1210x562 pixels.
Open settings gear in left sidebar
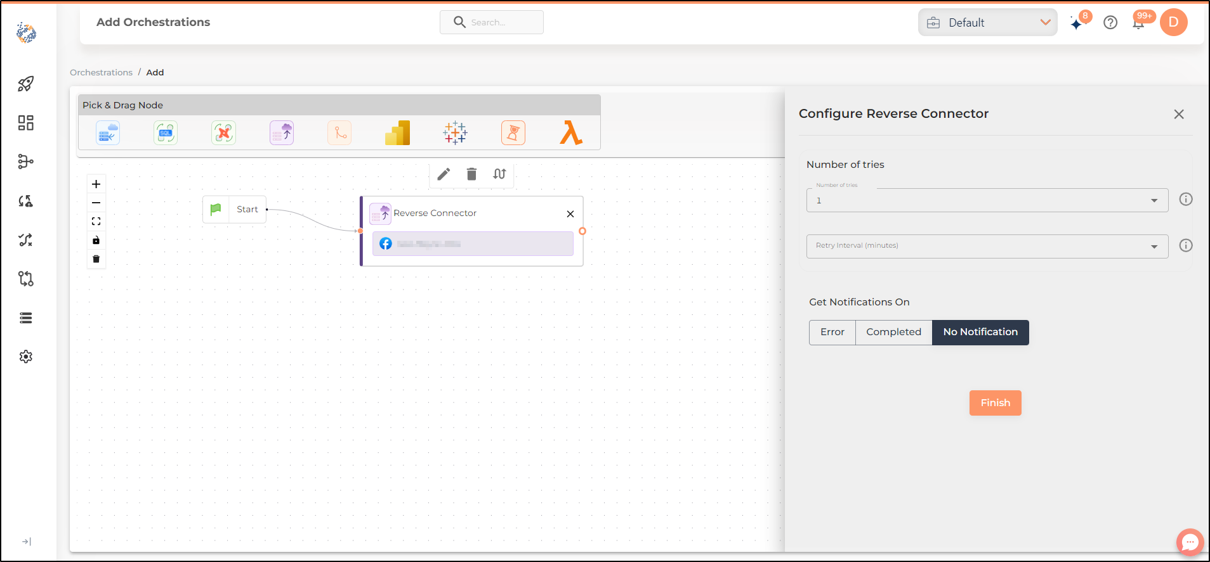pyautogui.click(x=26, y=357)
